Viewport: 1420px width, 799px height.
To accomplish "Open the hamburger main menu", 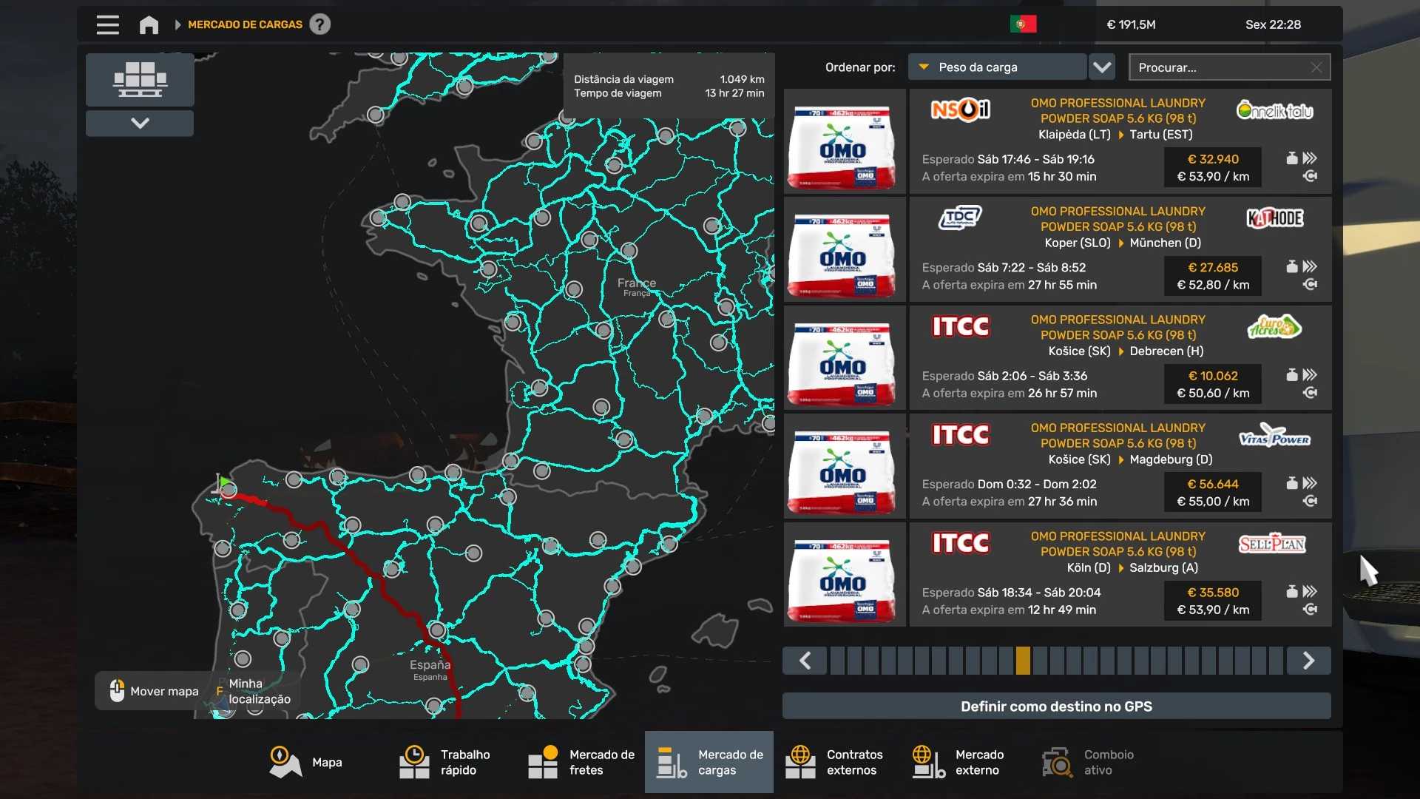I will coord(107,24).
